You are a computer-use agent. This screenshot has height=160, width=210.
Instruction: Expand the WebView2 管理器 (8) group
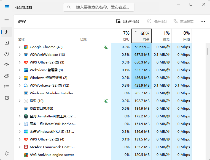[x=20, y=70]
